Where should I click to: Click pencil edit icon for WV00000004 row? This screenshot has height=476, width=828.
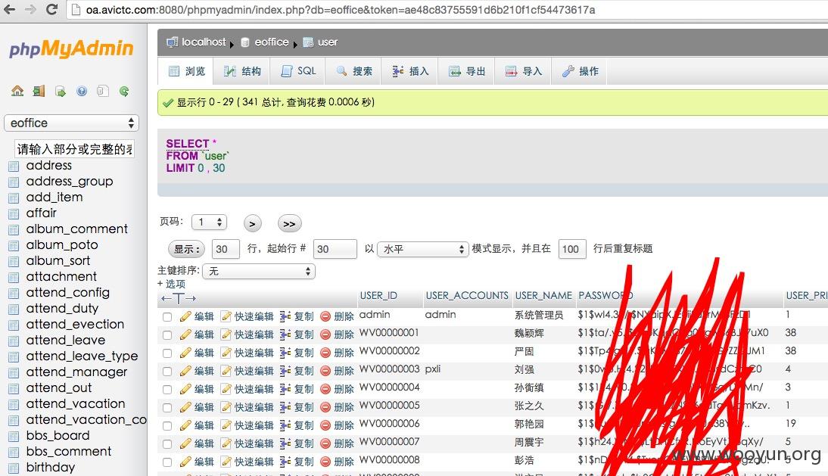click(x=185, y=389)
